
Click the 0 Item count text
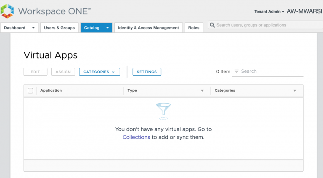click(x=223, y=72)
